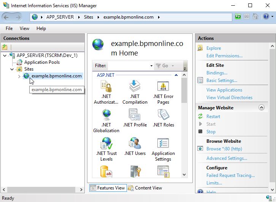Expand the example.bpmonline.com tree node
The height and width of the screenshot is (202, 276).
click(19, 76)
